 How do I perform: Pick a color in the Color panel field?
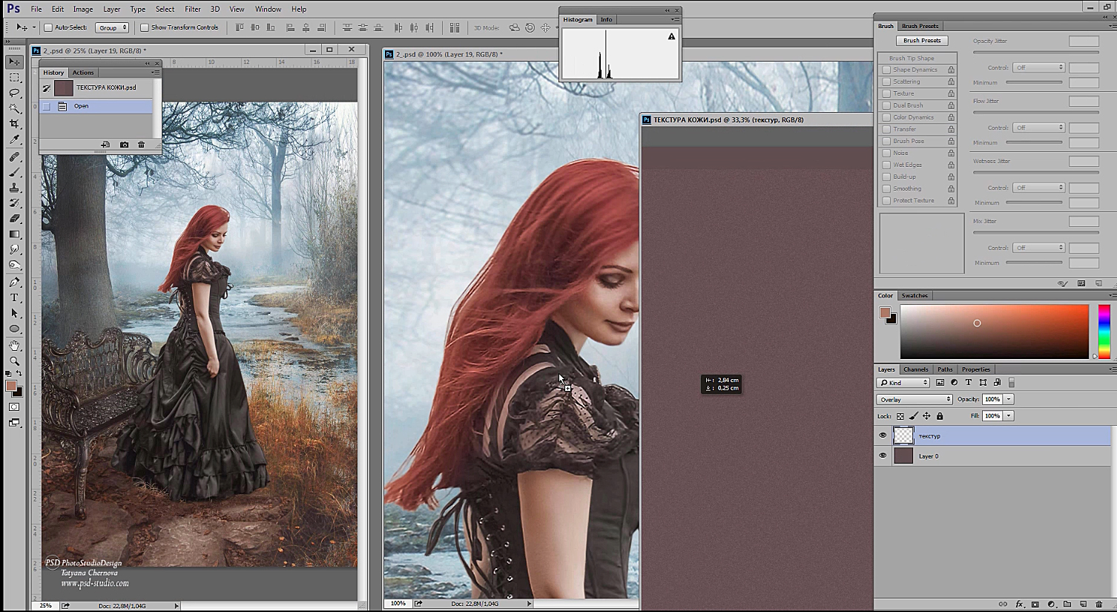994,332
